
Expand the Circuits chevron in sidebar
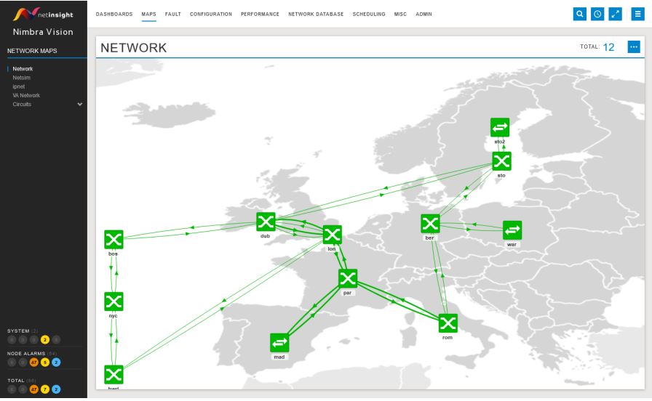(80, 104)
